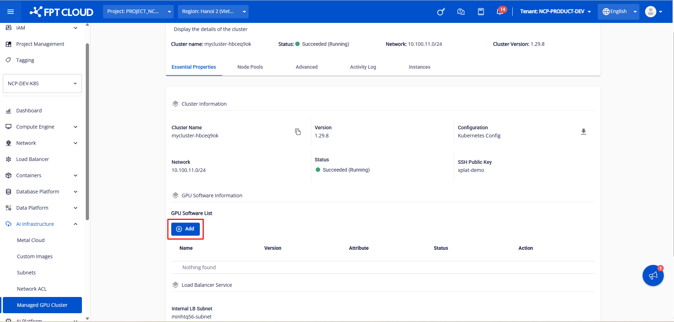Switch to the Activity Log tab
This screenshot has width=674, height=322.
click(363, 67)
